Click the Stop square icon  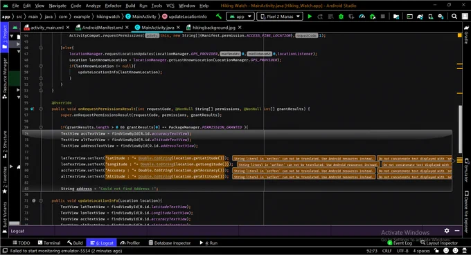[x=382, y=17]
